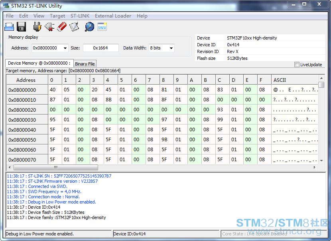Click the column 0 header
Image resolution: width=331 pixels, height=241 pixels.
click(x=55, y=80)
